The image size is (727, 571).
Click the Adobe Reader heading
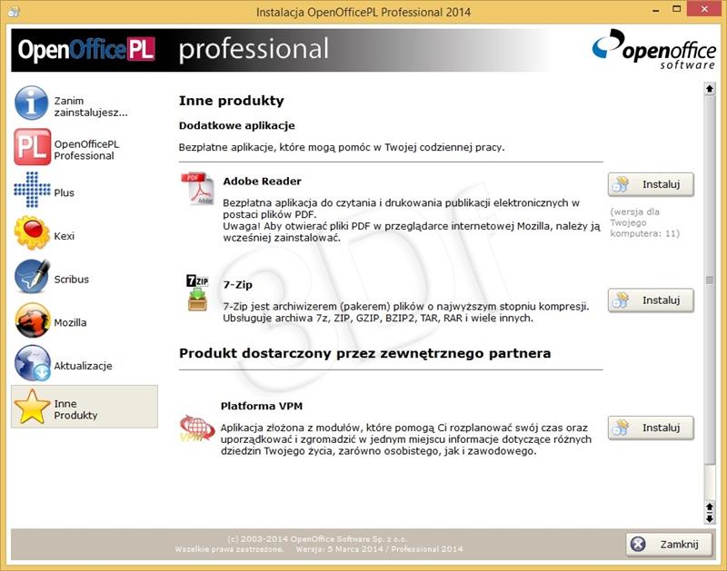[262, 181]
